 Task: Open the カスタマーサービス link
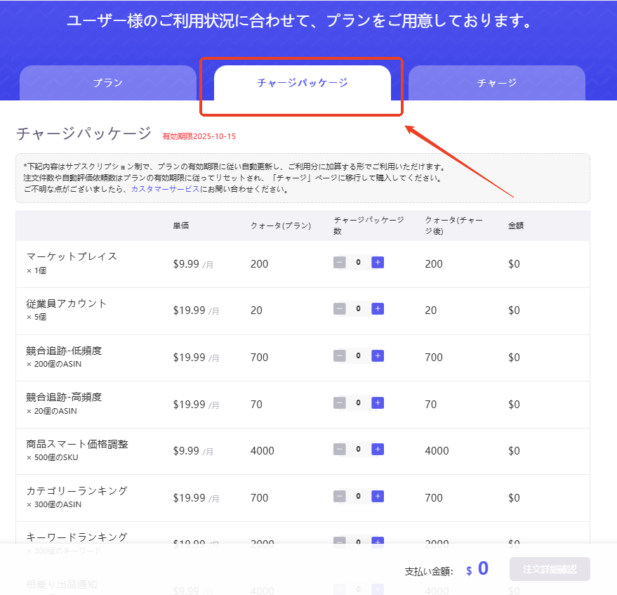[x=165, y=189]
